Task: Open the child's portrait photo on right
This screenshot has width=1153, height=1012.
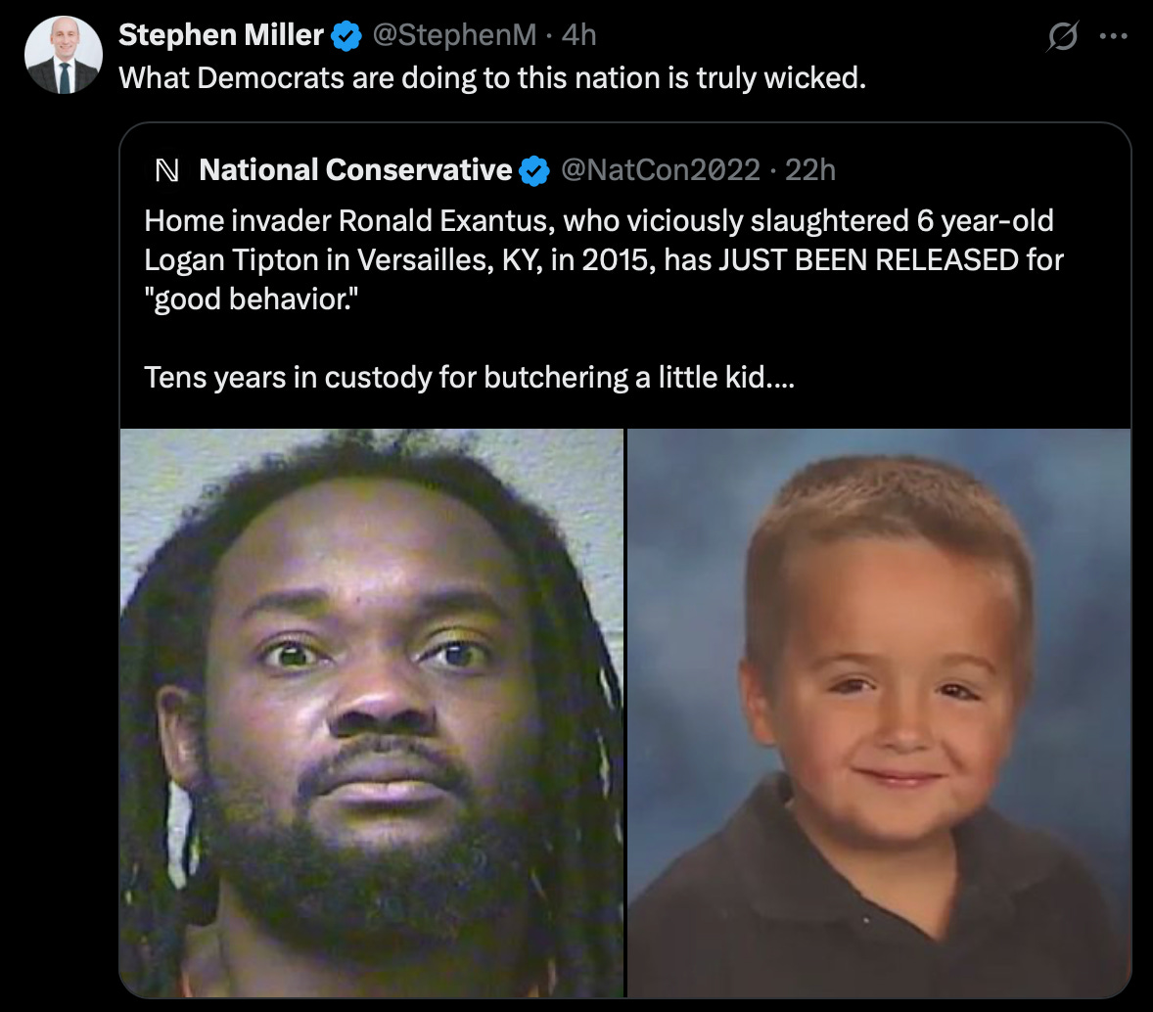Action: click(879, 713)
